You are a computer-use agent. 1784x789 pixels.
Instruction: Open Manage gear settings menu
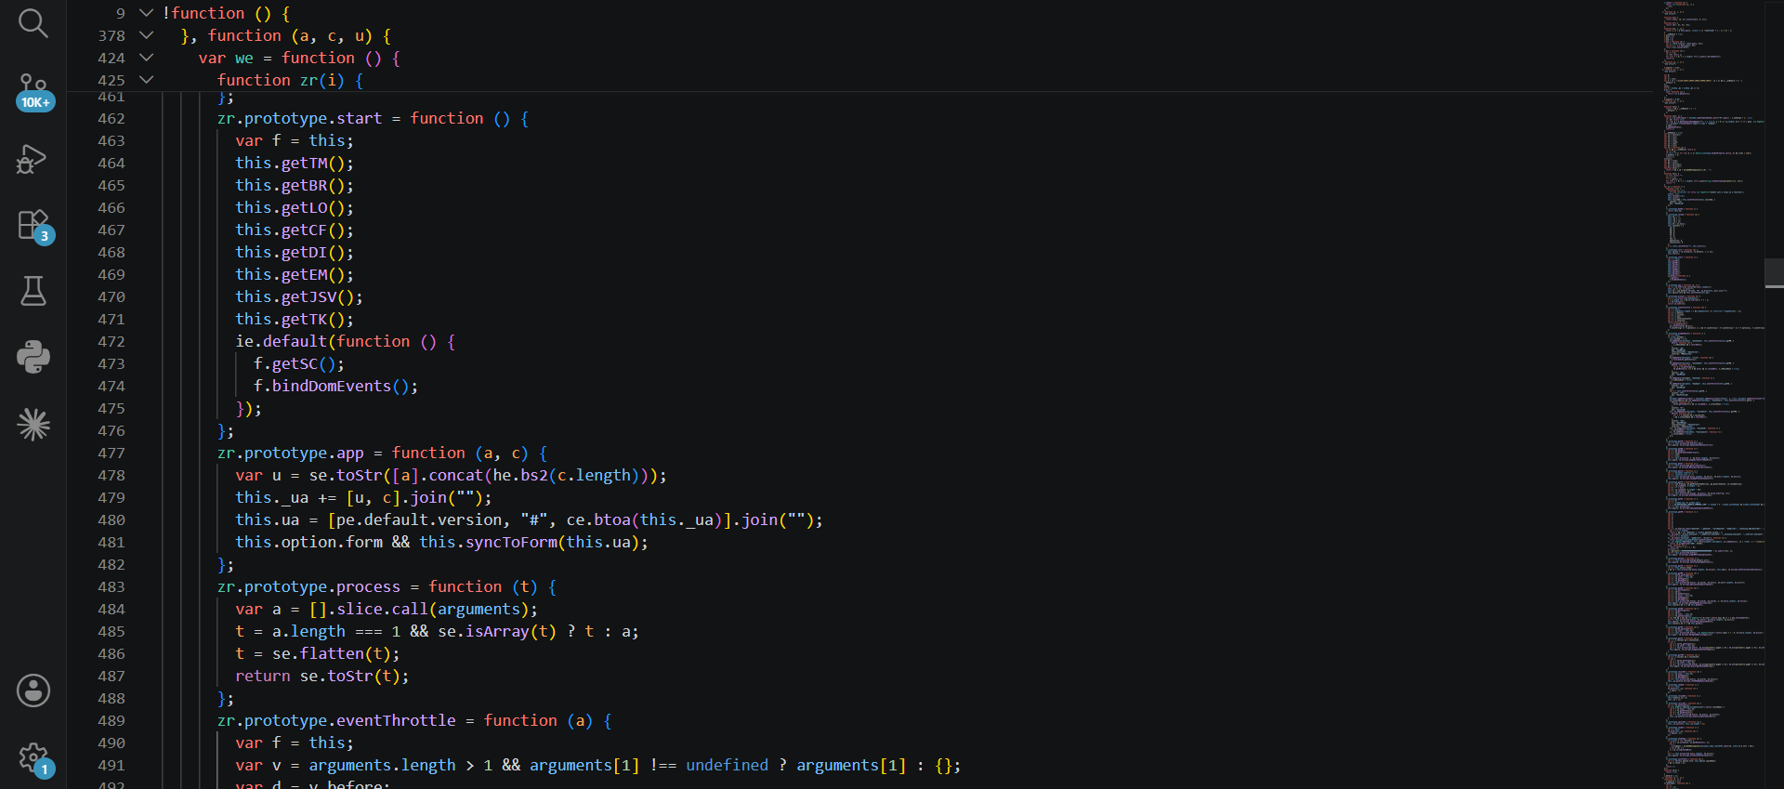(33, 759)
